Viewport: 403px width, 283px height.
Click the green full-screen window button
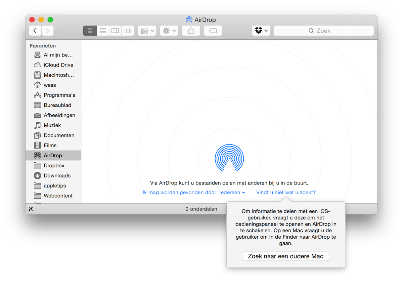coord(50,20)
